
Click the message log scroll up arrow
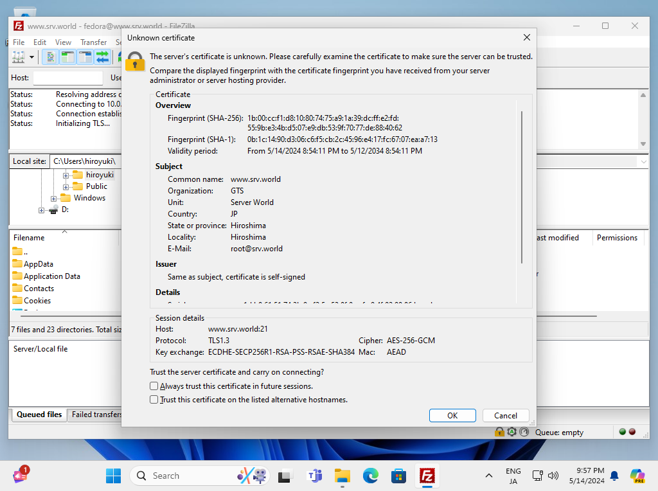(x=643, y=95)
